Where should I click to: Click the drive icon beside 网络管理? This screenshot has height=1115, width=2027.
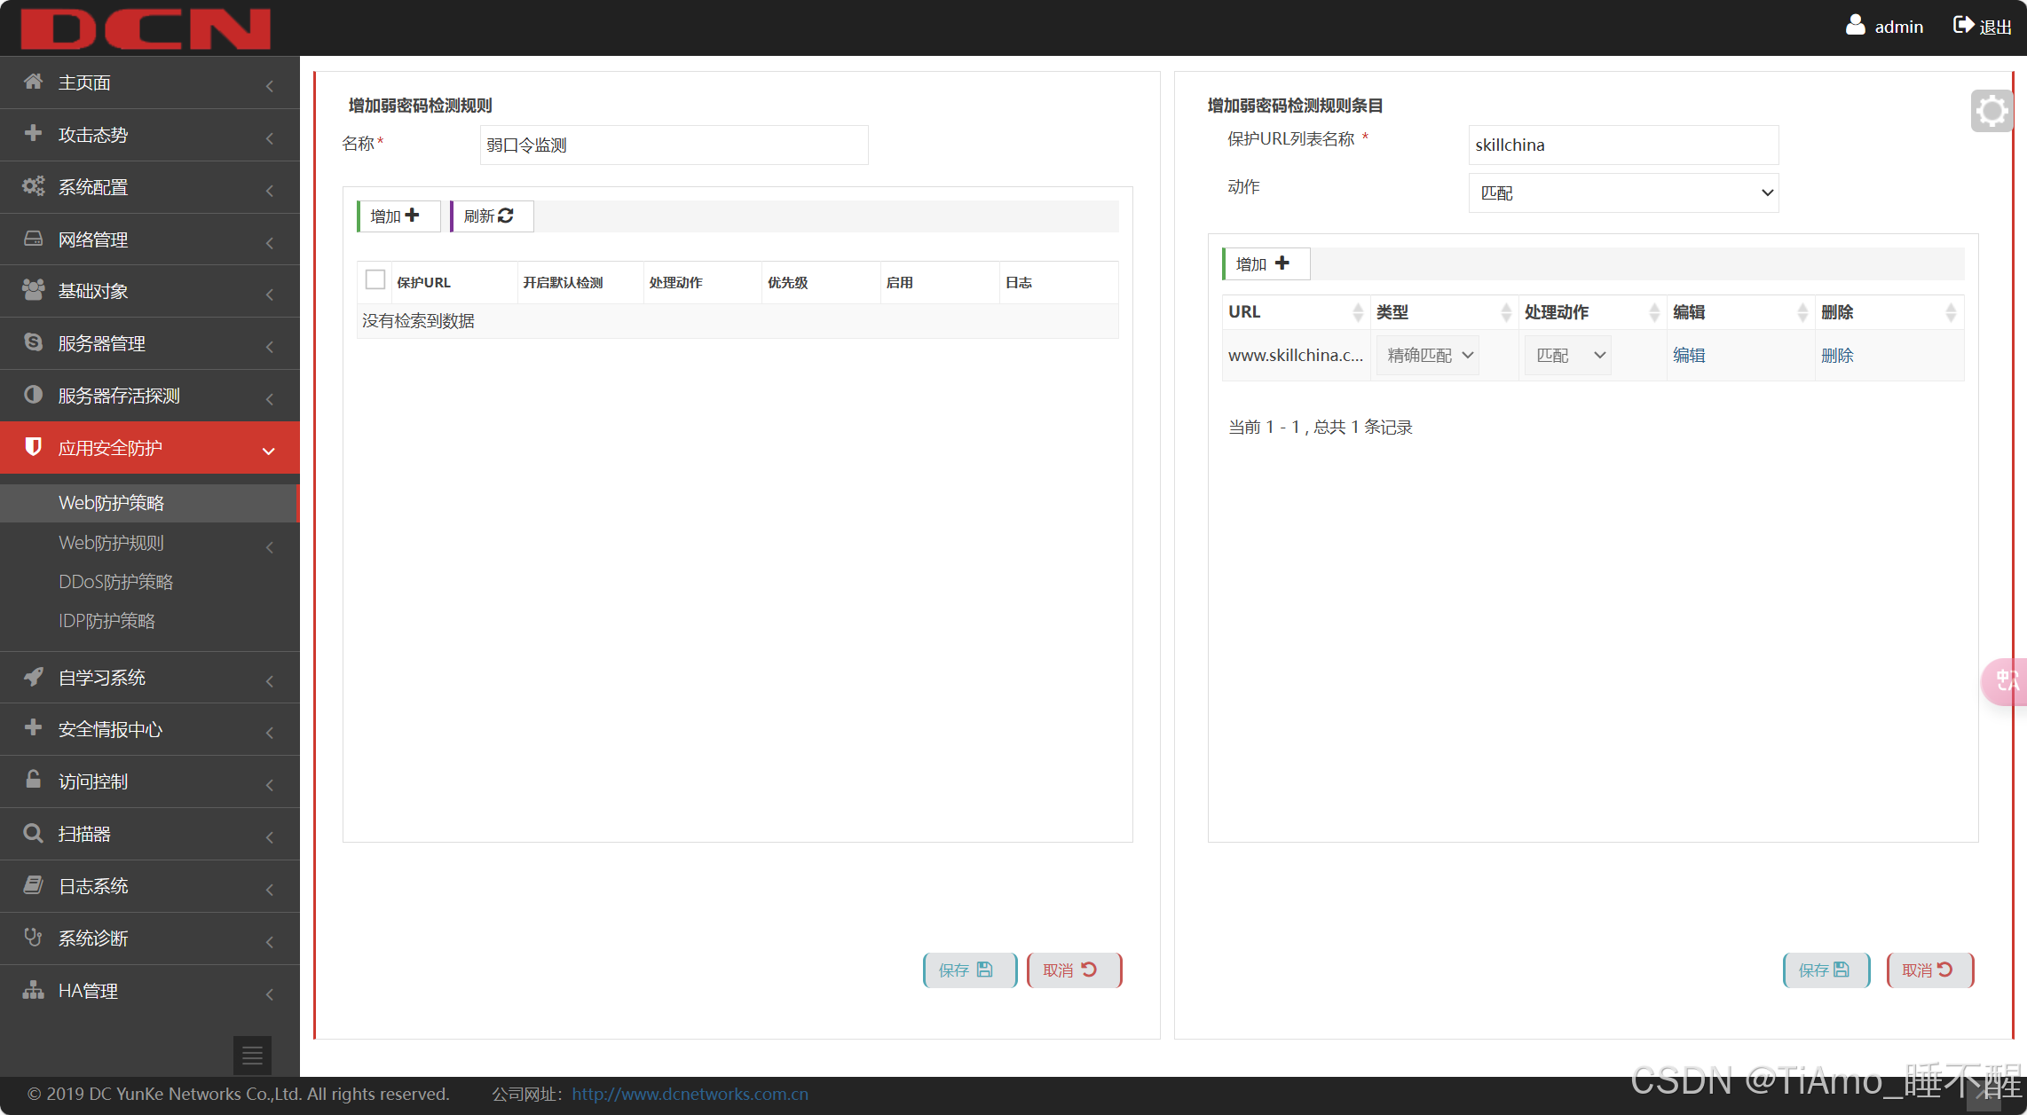pos(33,238)
